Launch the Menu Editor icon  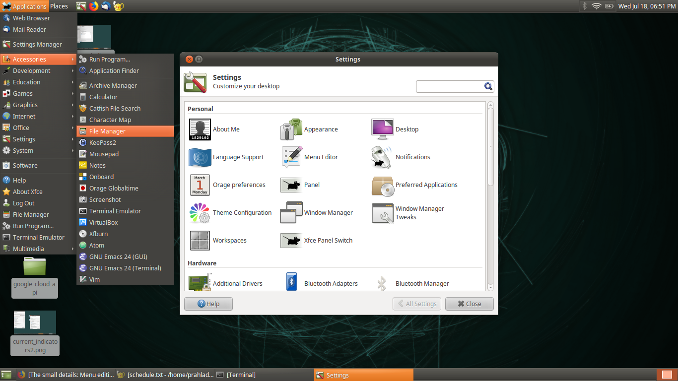point(291,157)
